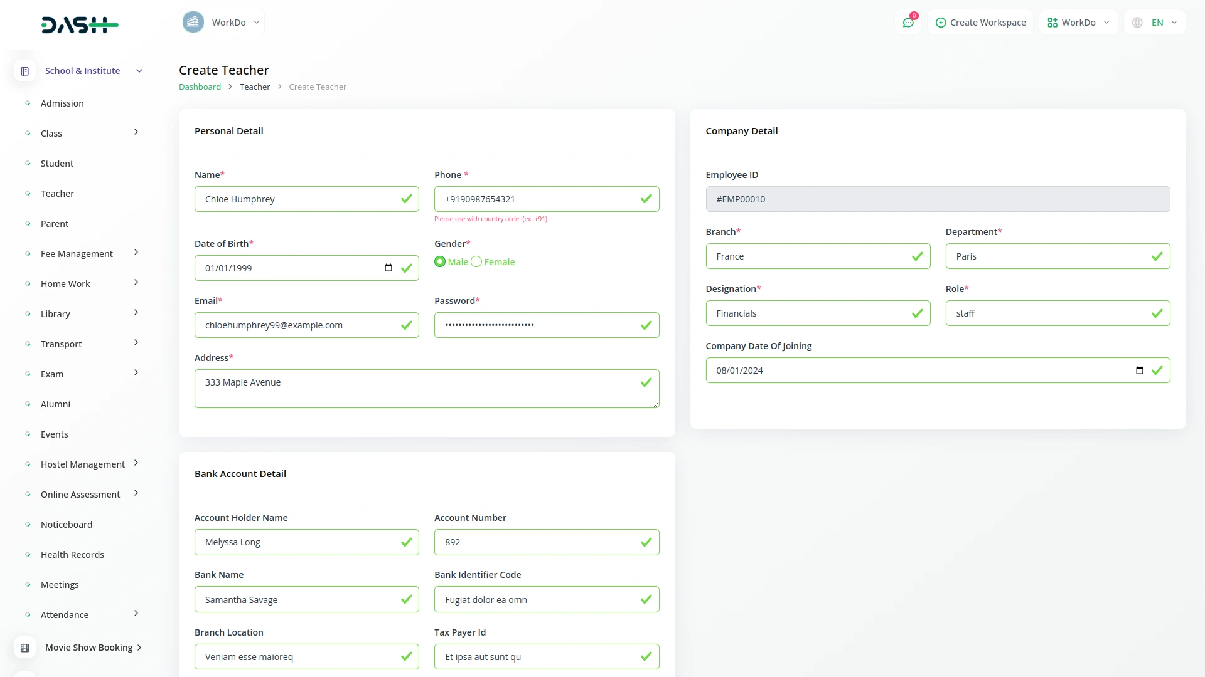Click the DASH logo

[x=80, y=25]
